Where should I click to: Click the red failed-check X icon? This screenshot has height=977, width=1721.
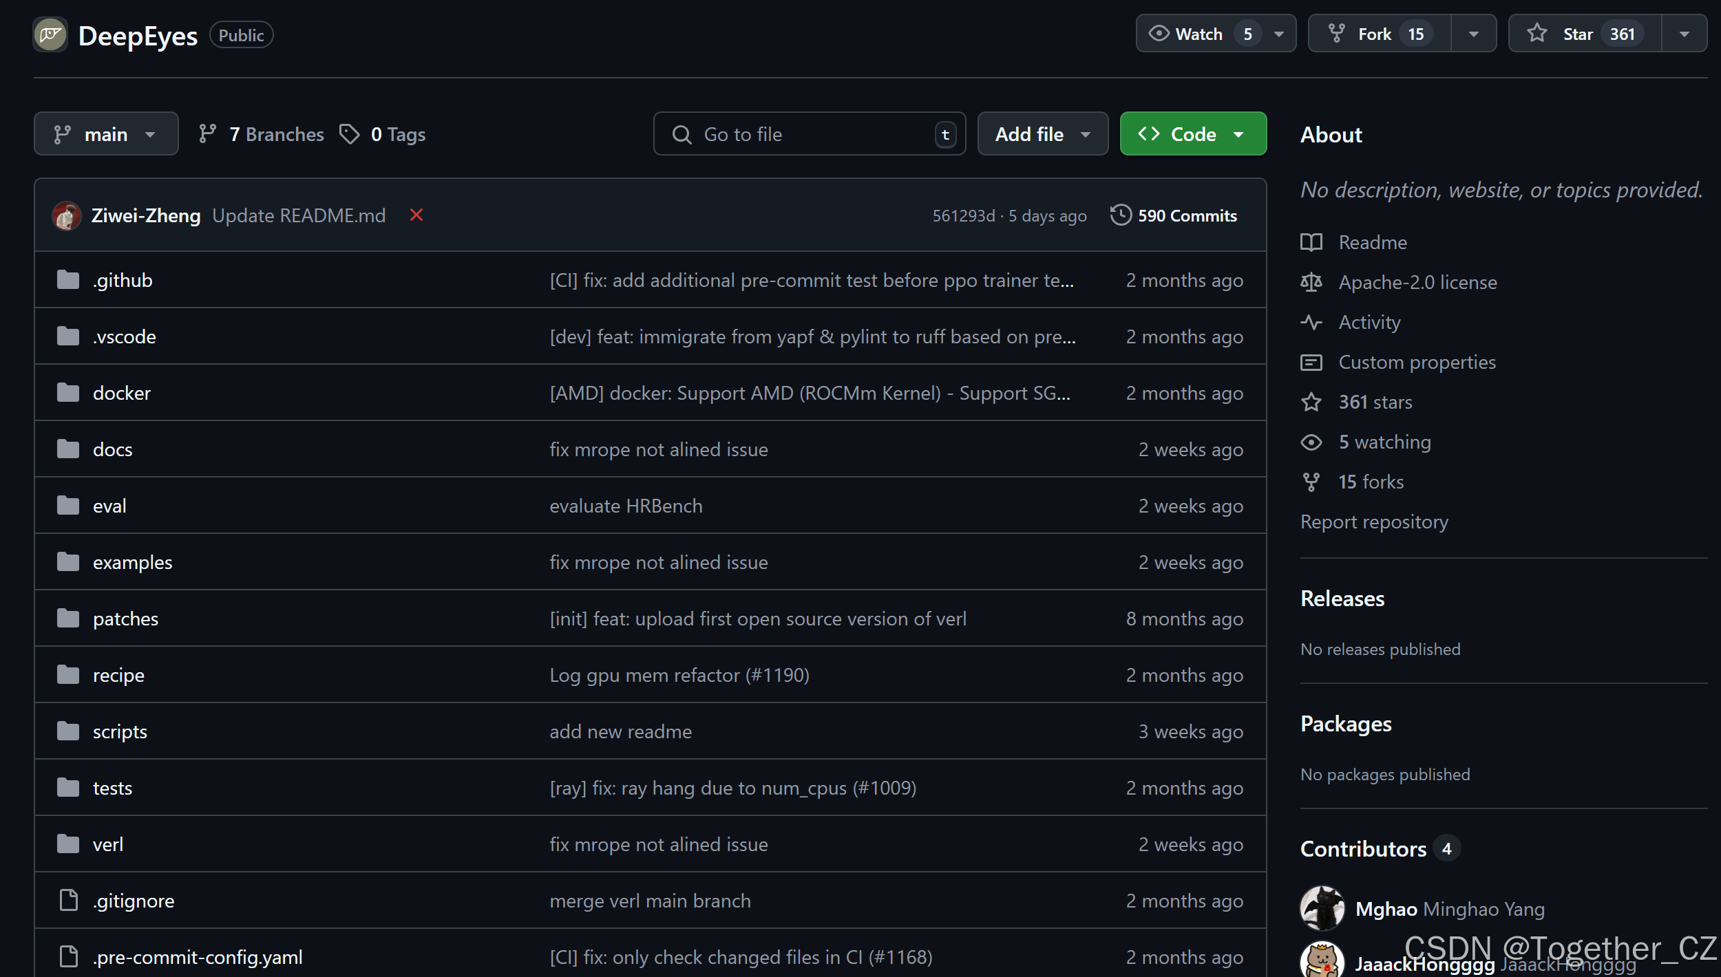[x=416, y=215]
